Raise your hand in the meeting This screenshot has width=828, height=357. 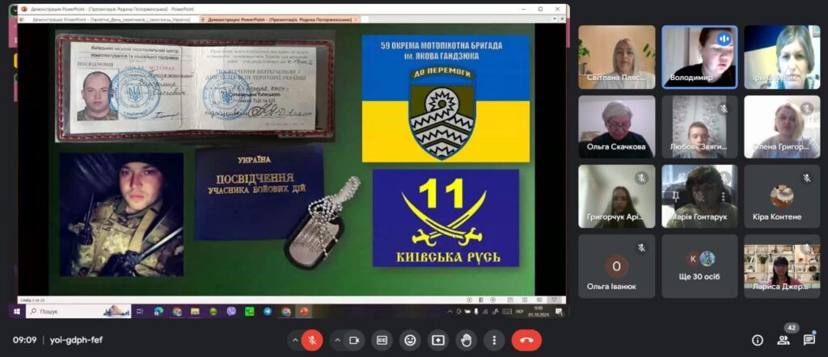[x=466, y=340]
